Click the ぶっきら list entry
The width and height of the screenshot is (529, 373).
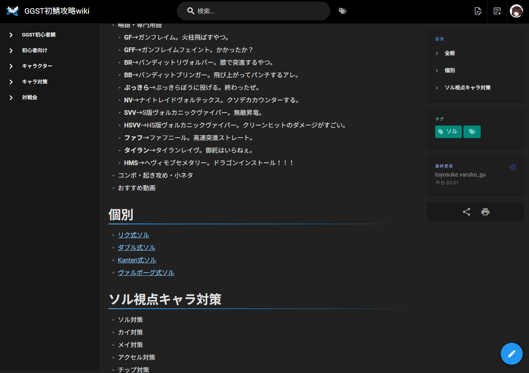192,88
